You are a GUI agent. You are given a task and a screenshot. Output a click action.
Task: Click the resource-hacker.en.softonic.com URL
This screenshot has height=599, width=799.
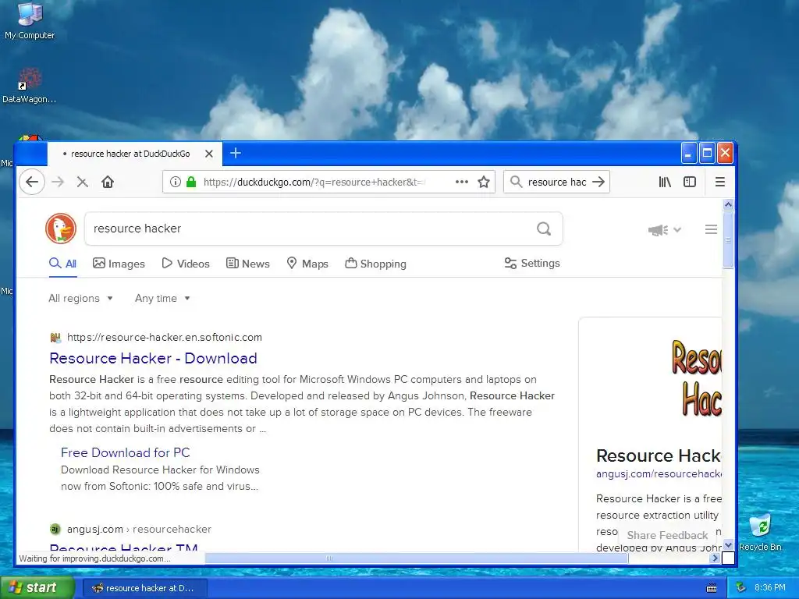(164, 337)
